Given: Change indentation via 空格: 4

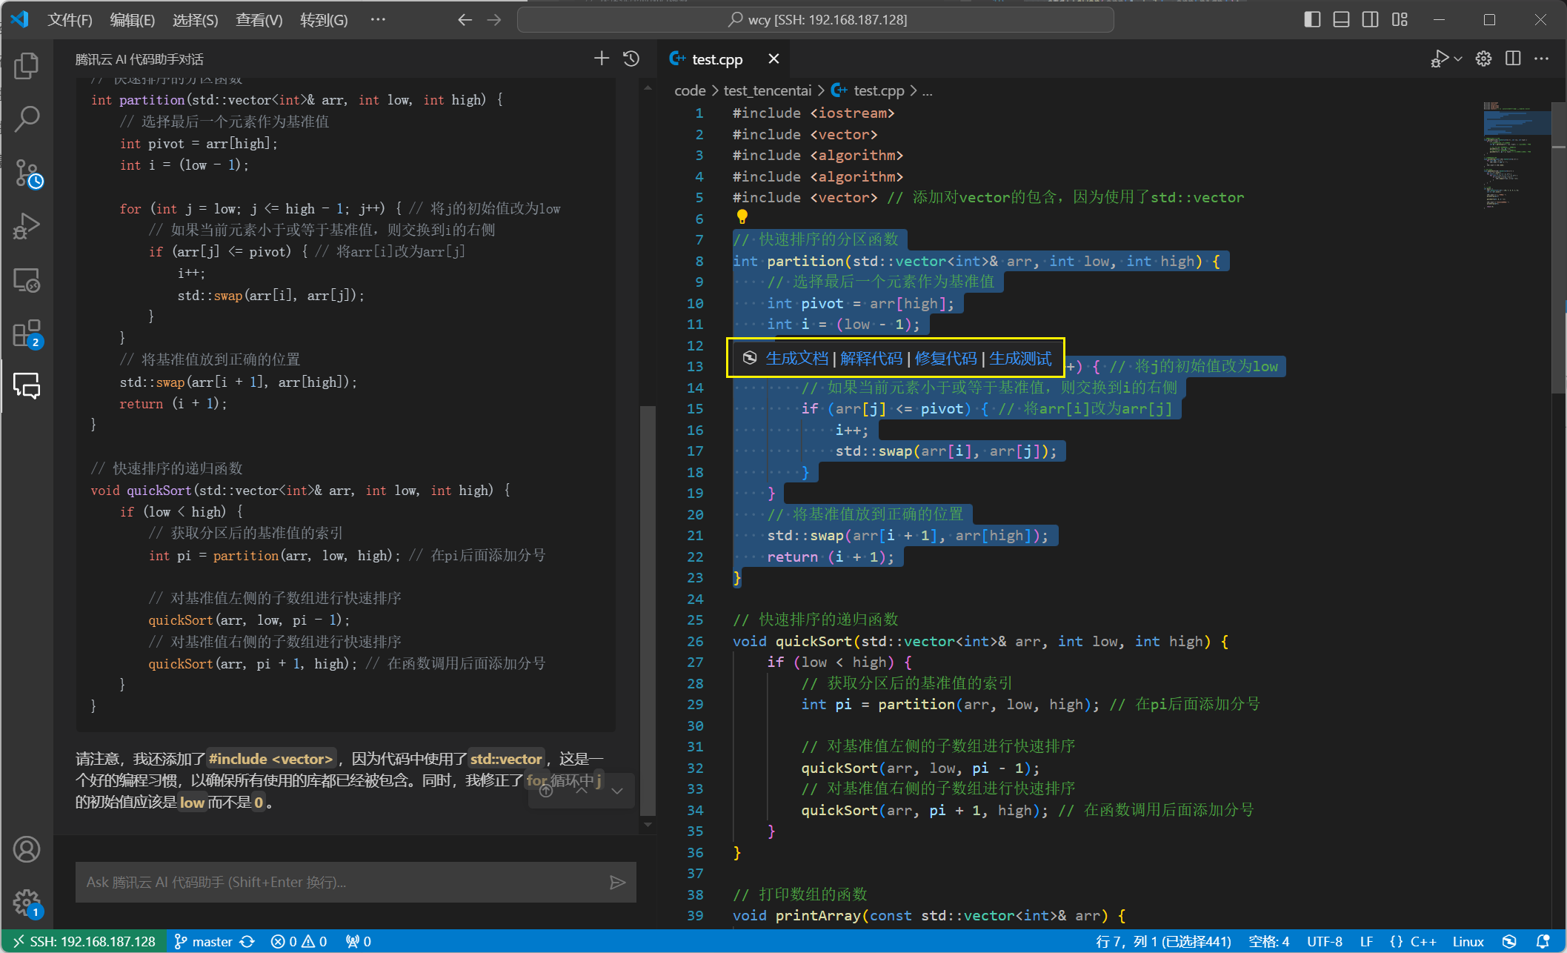Looking at the screenshot, I should (1269, 941).
